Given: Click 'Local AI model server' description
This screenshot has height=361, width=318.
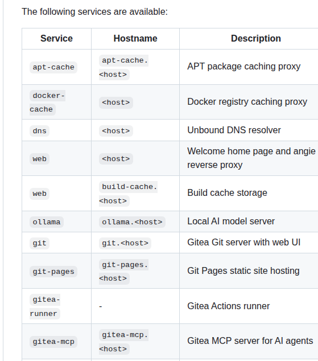Looking at the screenshot, I should tap(231, 221).
